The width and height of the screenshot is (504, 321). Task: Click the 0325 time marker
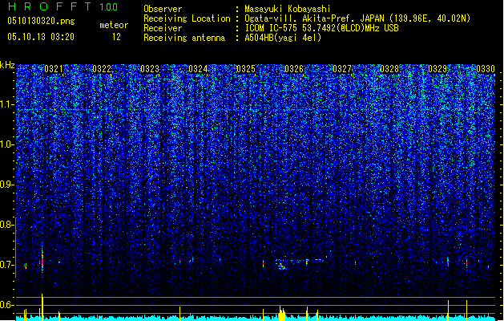246,69
